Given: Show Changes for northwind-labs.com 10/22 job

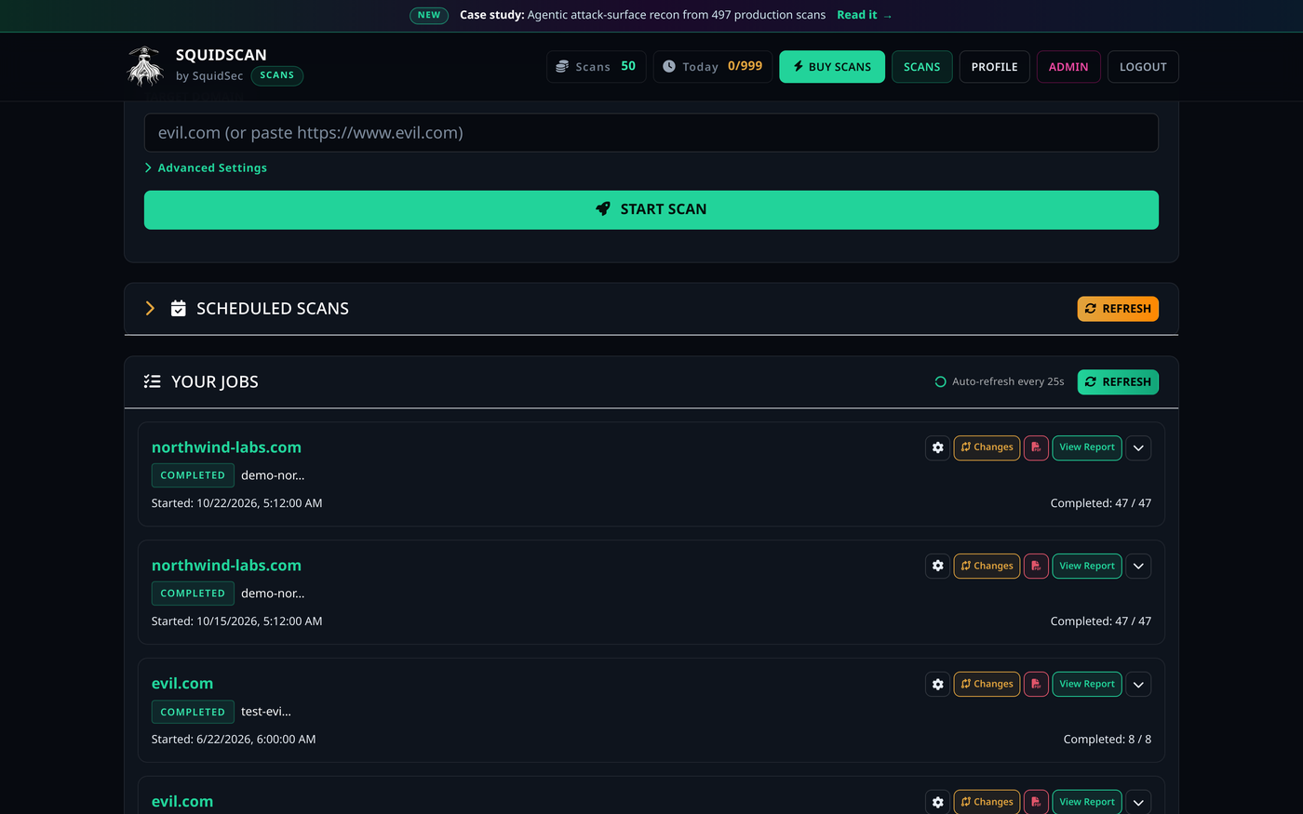Looking at the screenshot, I should tap(987, 447).
